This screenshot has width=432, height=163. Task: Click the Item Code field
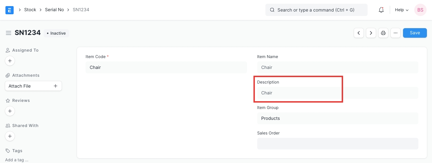(166, 67)
